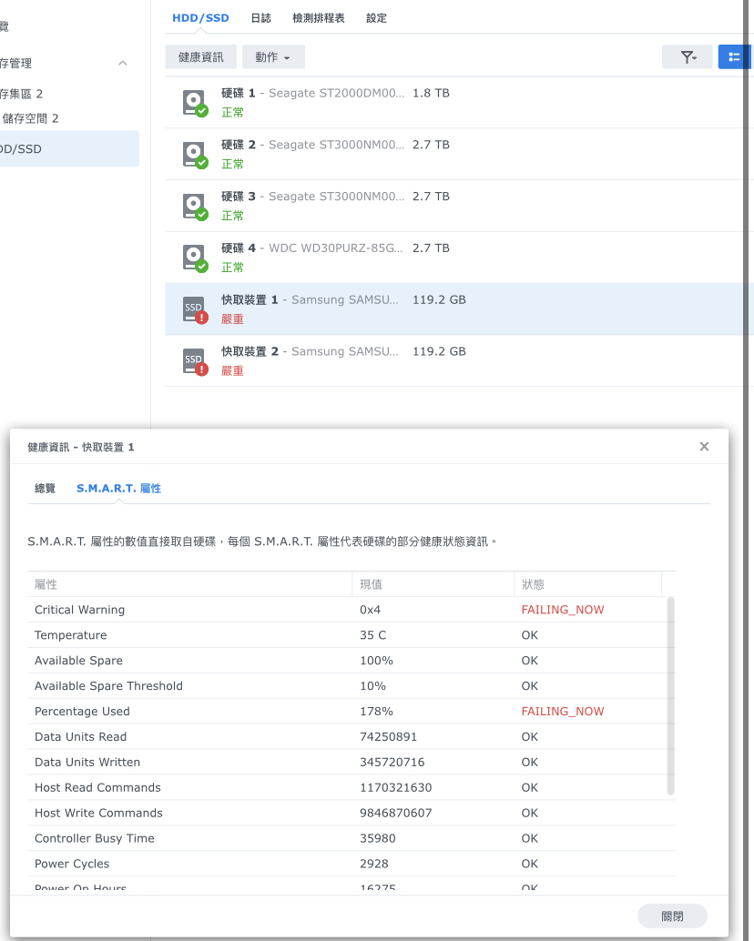This screenshot has width=754, height=941.
Task: Click the Drive 3 disk status icon
Action: pyautogui.click(x=194, y=207)
